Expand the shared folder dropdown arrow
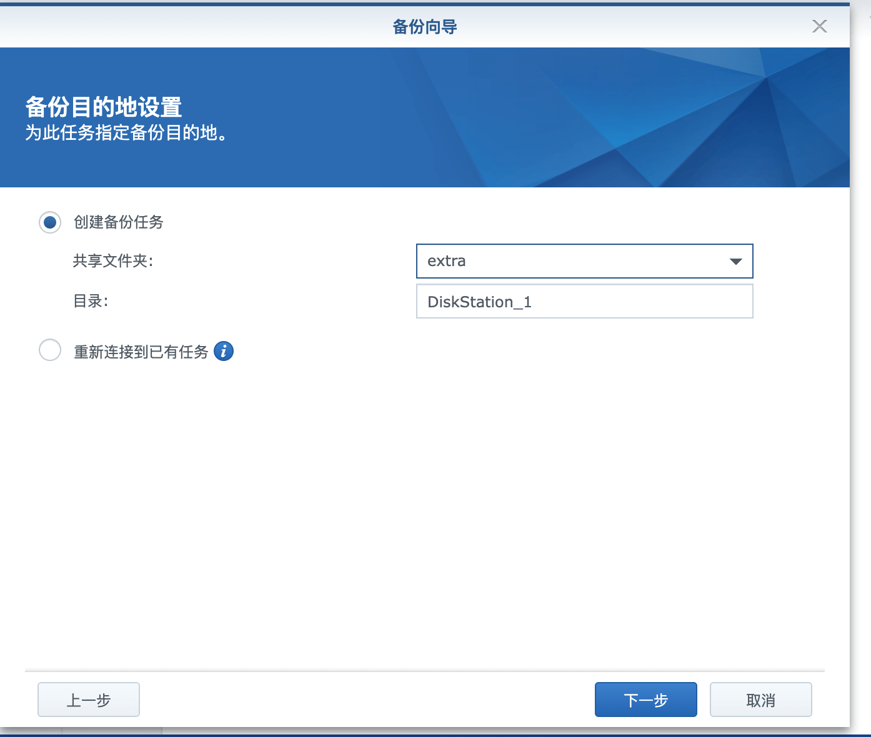The image size is (871, 737). pos(735,261)
